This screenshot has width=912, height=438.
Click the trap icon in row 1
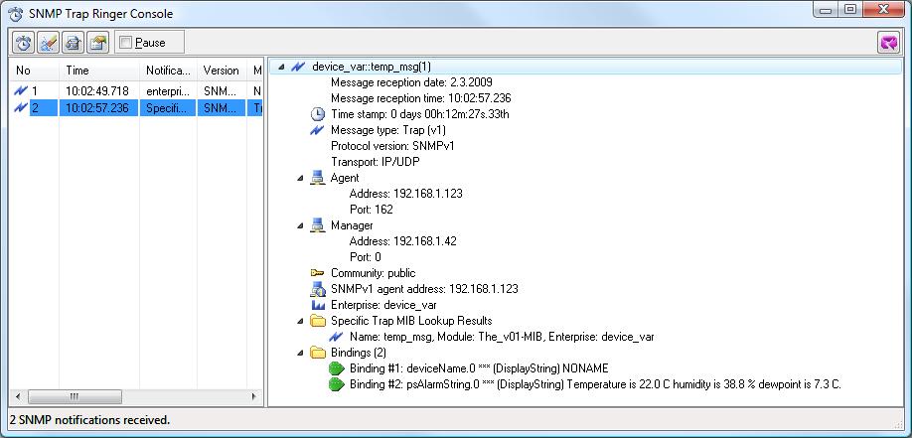click(21, 90)
